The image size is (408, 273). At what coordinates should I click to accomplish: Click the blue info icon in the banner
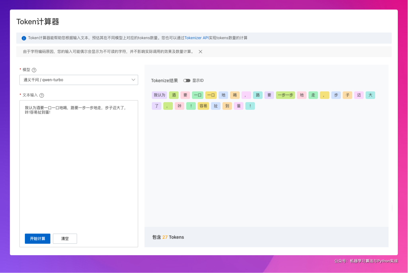click(24, 38)
